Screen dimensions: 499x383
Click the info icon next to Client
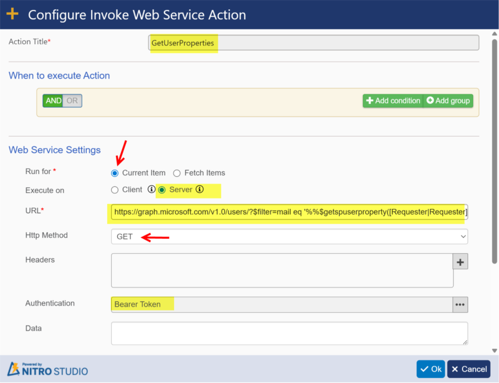coord(151,190)
